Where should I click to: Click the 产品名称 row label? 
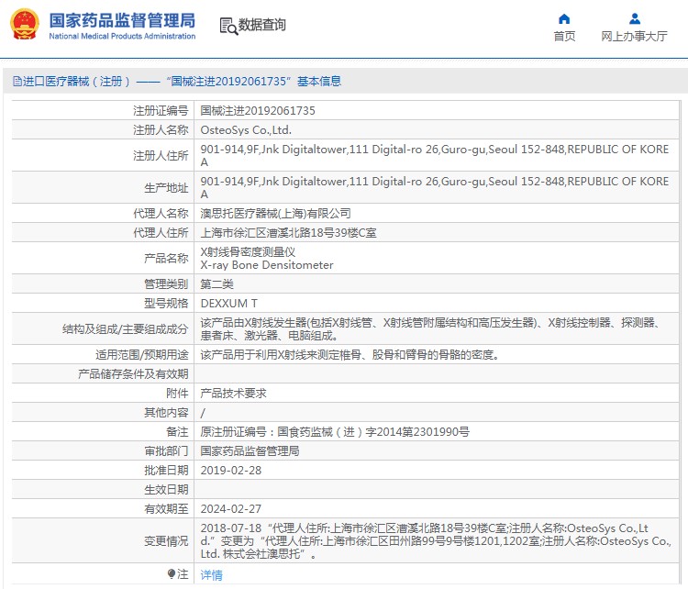[166, 258]
